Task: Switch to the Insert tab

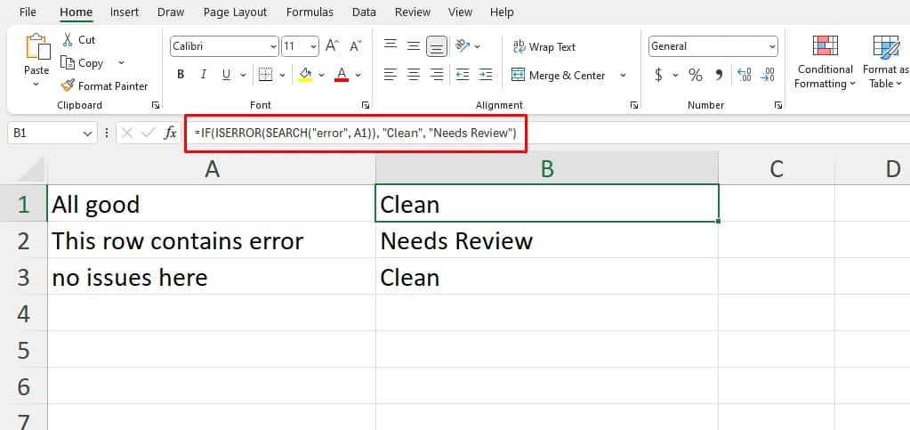Action: click(125, 12)
